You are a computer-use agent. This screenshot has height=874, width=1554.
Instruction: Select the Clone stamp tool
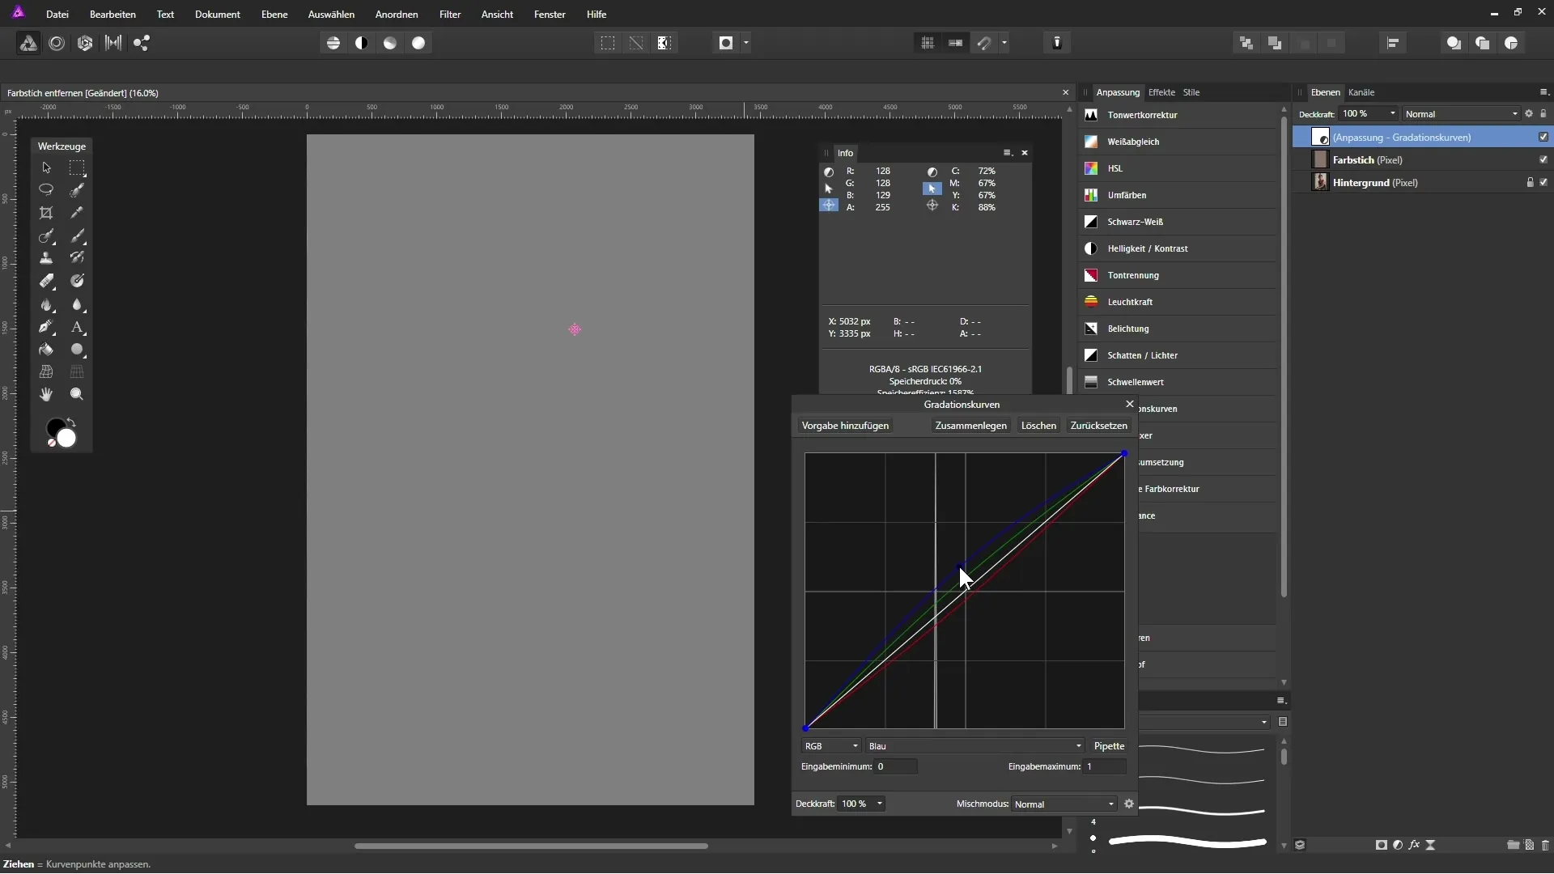click(46, 258)
